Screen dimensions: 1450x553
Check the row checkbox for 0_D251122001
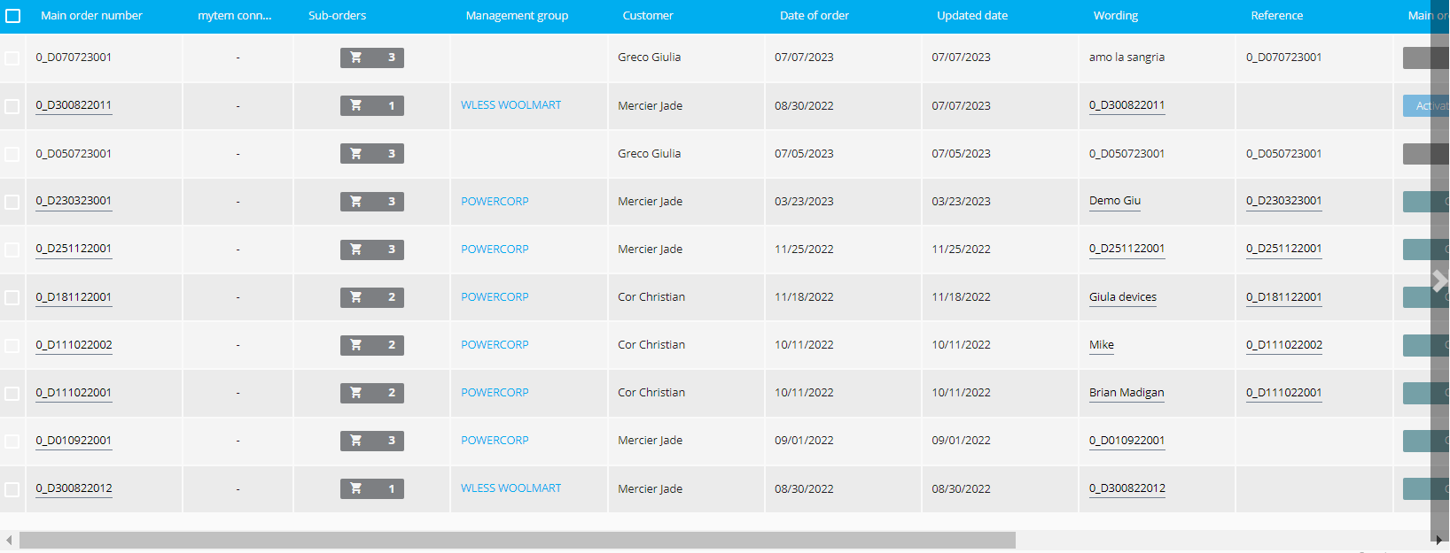point(12,249)
